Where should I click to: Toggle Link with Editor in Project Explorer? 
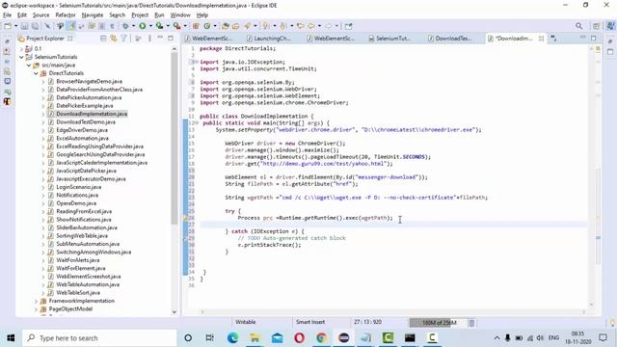tap(114, 39)
